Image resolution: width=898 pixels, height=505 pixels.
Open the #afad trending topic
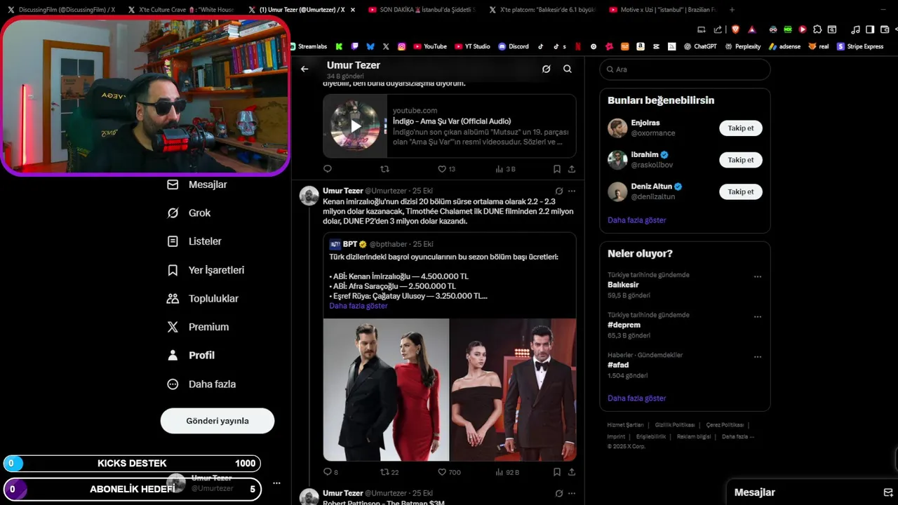tap(618, 365)
